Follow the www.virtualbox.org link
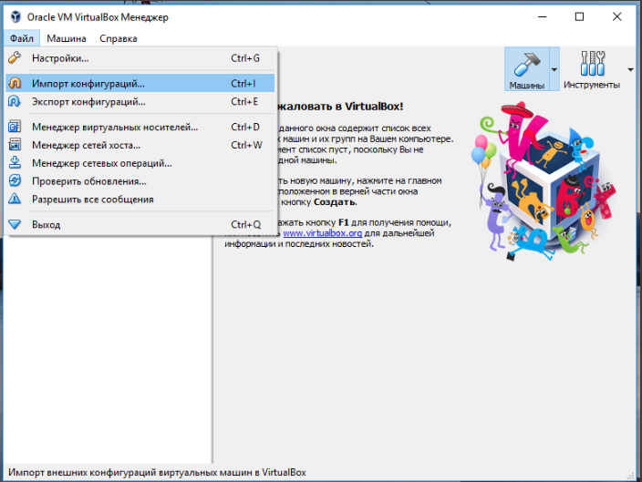Screen dimensions: 642x482 (323, 233)
